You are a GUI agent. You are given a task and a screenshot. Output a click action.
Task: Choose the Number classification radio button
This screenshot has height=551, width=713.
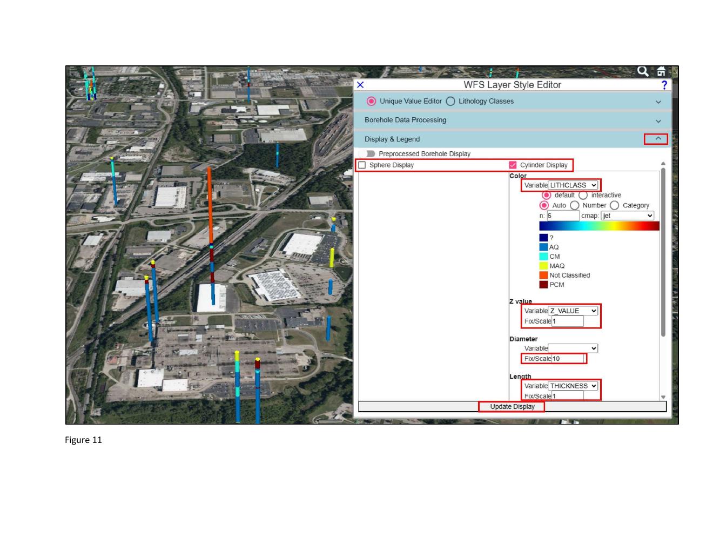tap(575, 205)
